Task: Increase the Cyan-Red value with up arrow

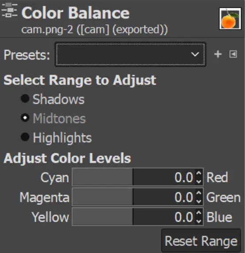Action: coord(199,173)
